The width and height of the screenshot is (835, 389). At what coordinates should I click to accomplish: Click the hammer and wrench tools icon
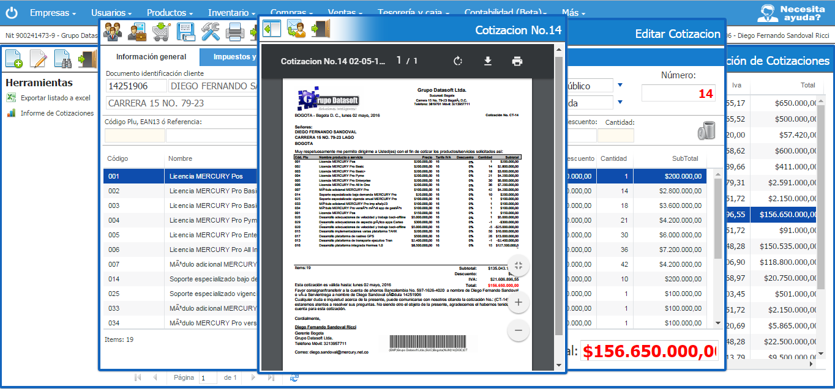[x=211, y=31]
